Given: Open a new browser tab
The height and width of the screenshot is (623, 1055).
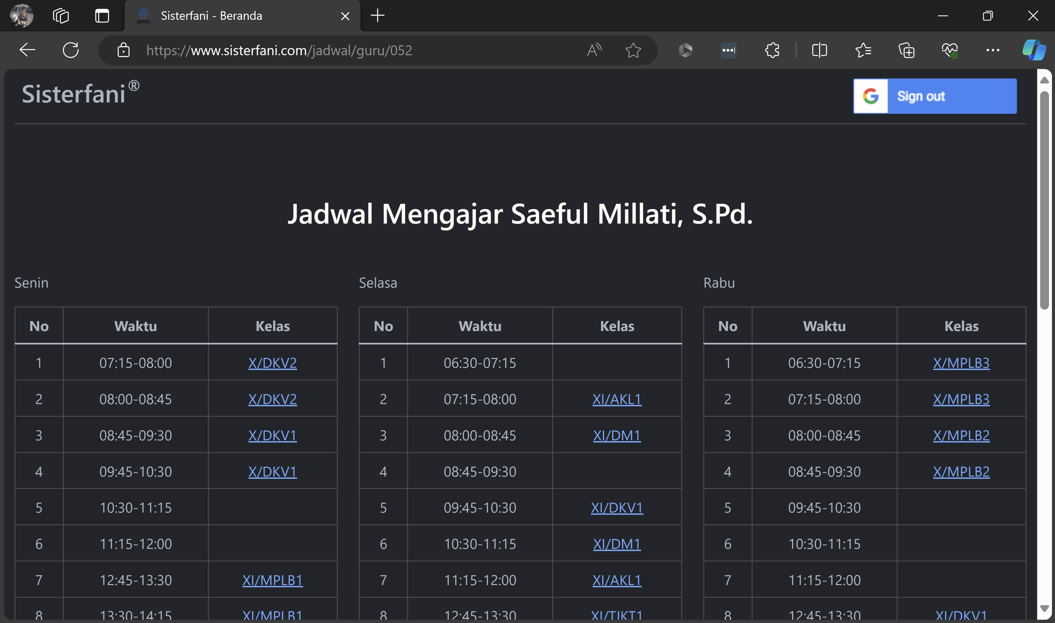Looking at the screenshot, I should click(x=377, y=16).
